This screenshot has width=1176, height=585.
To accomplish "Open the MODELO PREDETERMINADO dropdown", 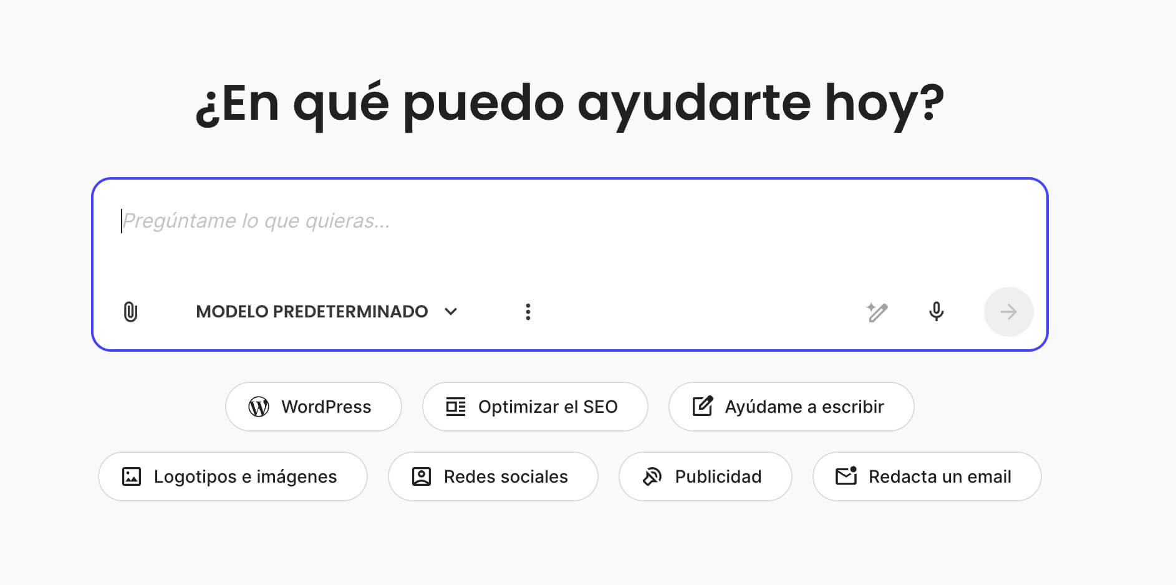I will tap(312, 311).
